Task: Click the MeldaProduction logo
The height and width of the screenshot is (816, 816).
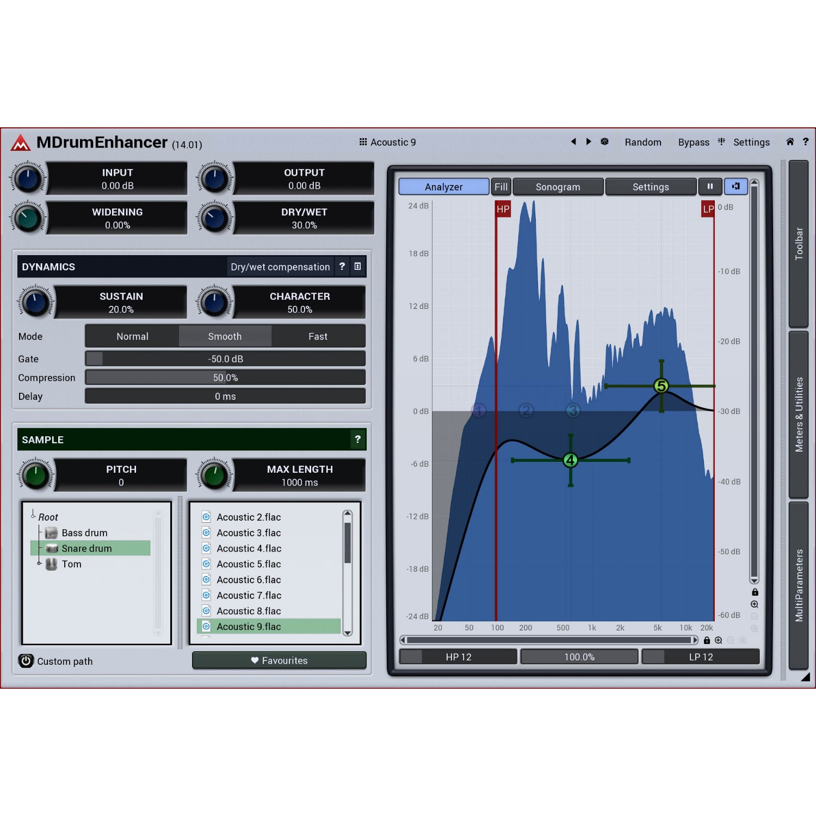Action: click(x=21, y=143)
